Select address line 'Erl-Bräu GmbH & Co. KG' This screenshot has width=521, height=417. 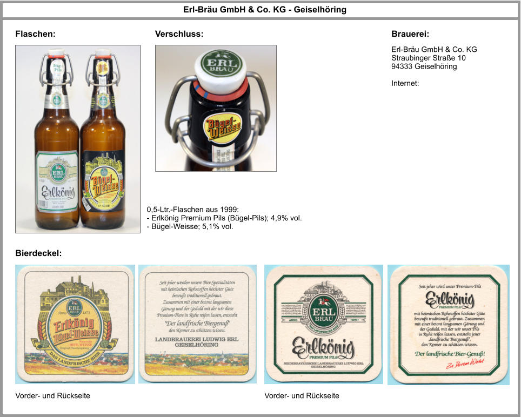click(x=434, y=50)
